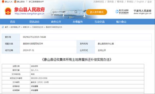
Task: Open the 办事服务 navigation tab
Action: [78, 22]
